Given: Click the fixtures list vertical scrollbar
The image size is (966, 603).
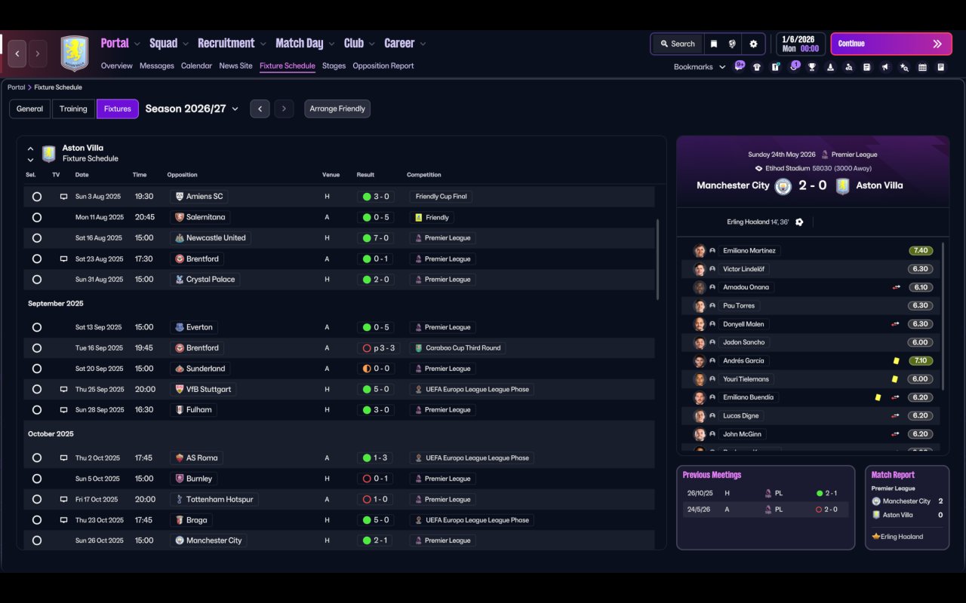Looking at the screenshot, I should pyautogui.click(x=658, y=260).
